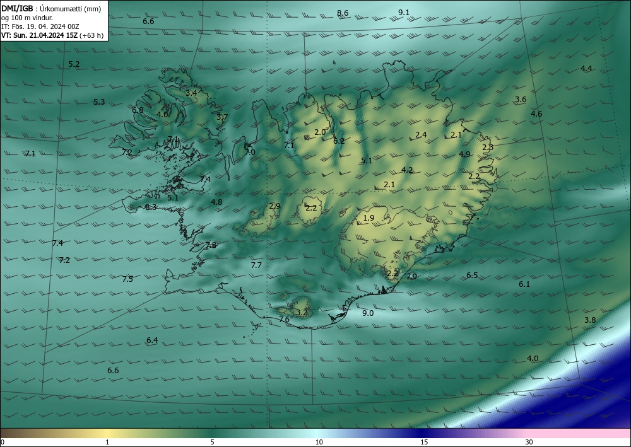631x447 pixels.
Task: Click the color scale label 15
Action: point(424,442)
